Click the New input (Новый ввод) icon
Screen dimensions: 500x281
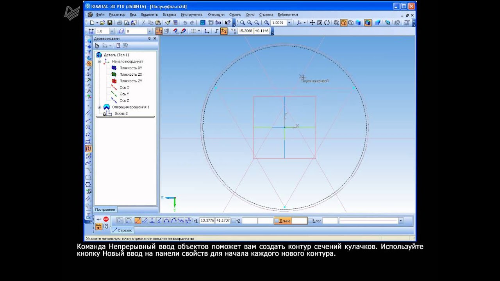[129, 221]
